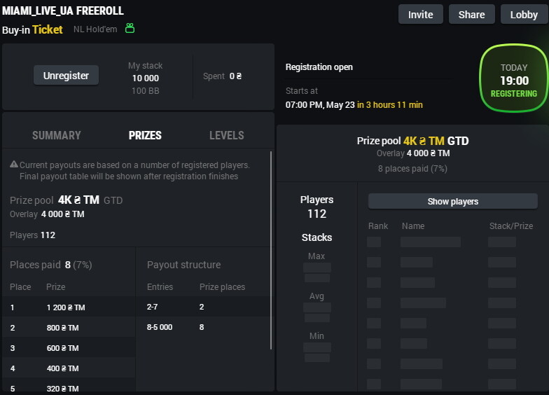Click the Share button
549x395 pixels.
[472, 14]
